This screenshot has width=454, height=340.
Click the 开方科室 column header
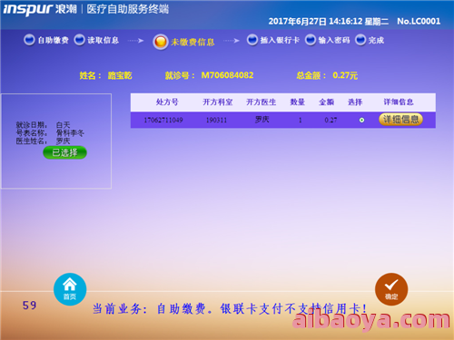218,102
